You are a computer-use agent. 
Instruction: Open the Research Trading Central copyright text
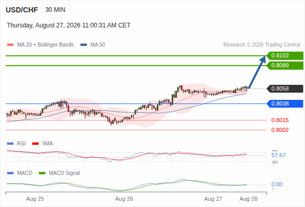coord(262,45)
